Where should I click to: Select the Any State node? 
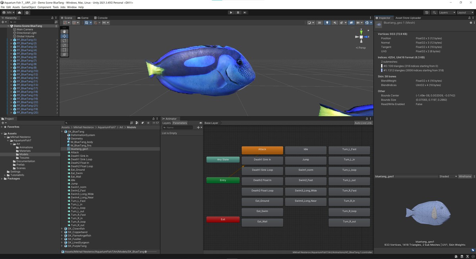[x=223, y=160]
